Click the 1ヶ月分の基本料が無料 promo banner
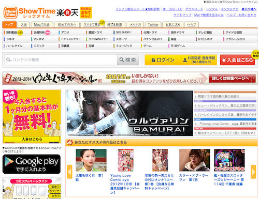 click(x=32, y=116)
